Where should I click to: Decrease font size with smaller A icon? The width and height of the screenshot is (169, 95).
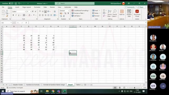[x=36, y=12]
